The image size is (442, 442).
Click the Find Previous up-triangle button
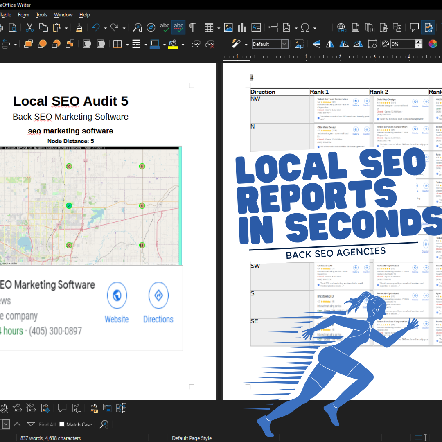pyautogui.click(x=17, y=424)
